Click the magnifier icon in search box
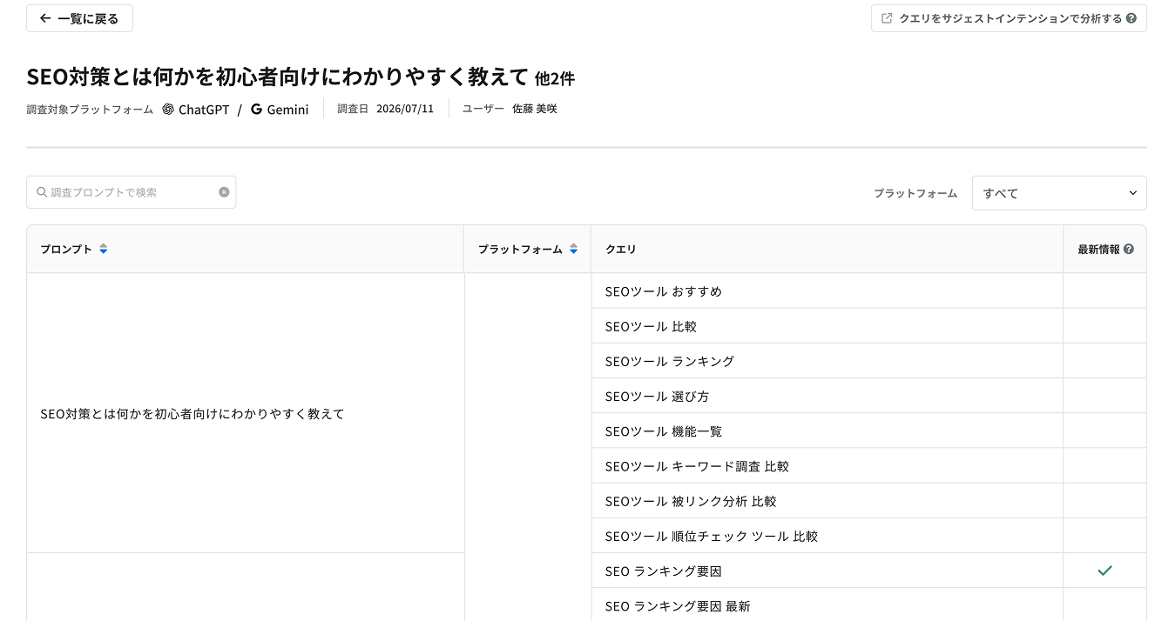This screenshot has width=1155, height=621. pyautogui.click(x=42, y=192)
